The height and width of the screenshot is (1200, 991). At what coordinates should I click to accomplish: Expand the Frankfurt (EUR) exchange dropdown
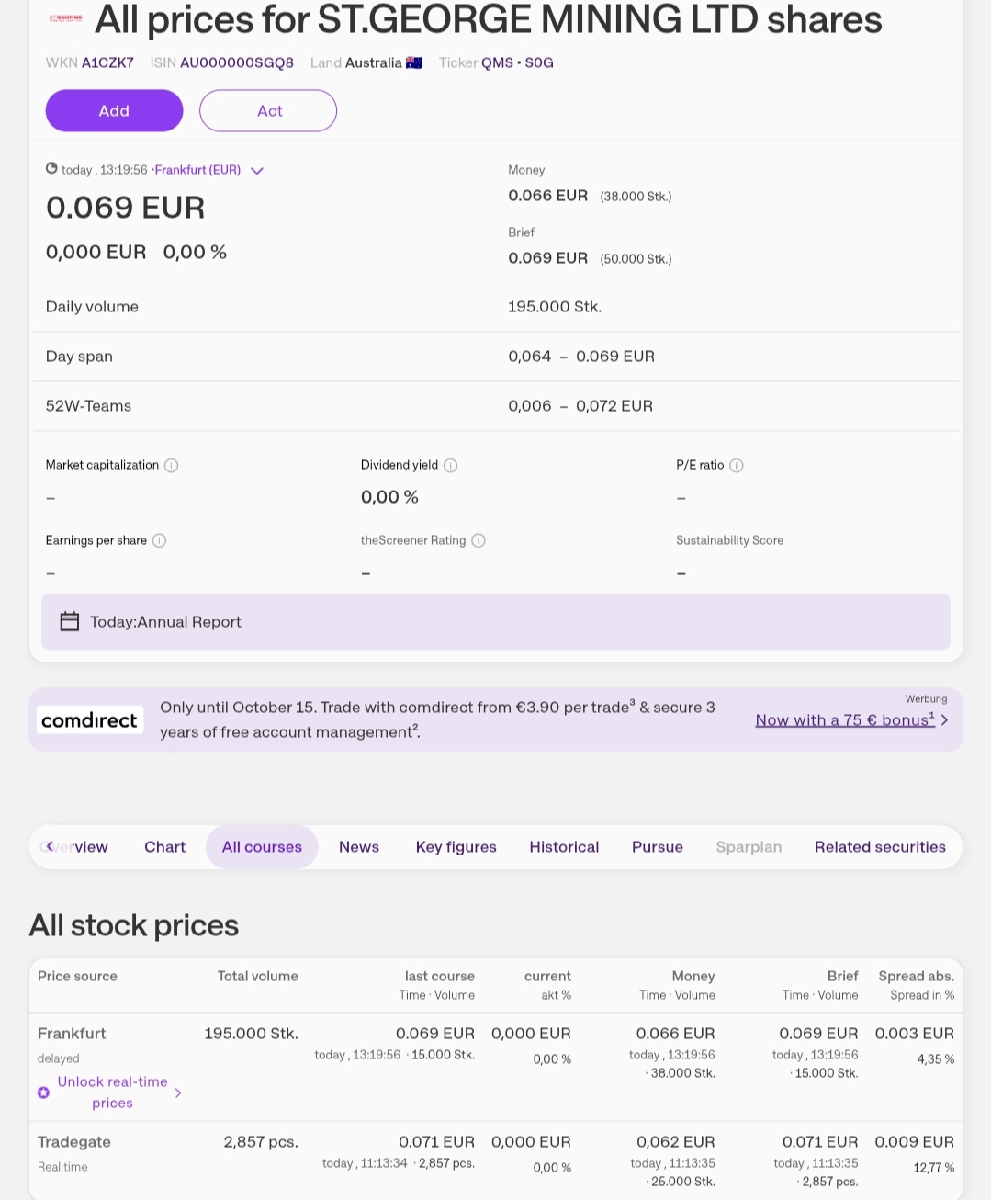257,171
